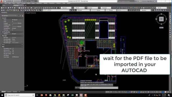Click the Plot toolbar icon

pyautogui.click(x=8, y=8)
